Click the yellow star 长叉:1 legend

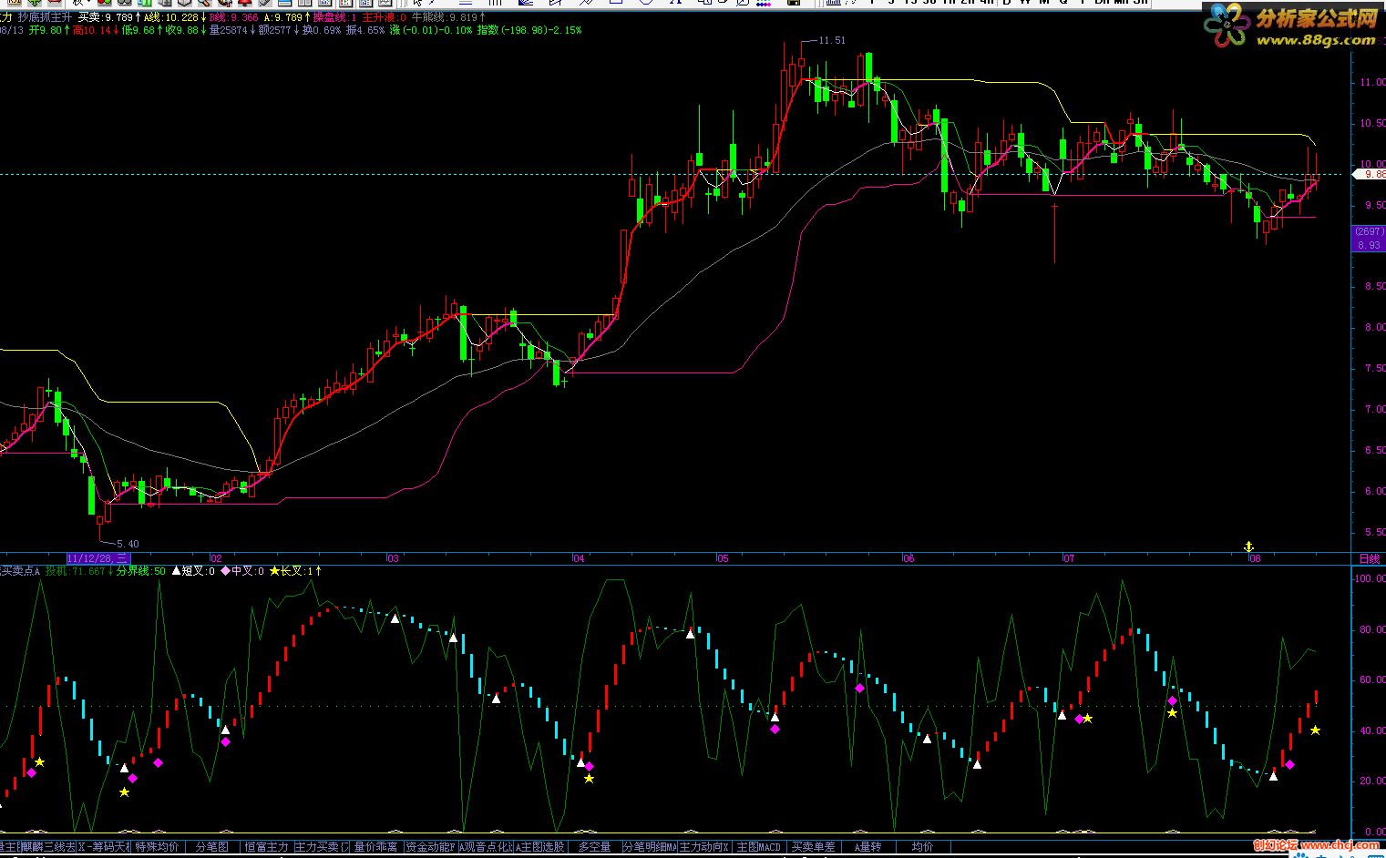tap(295, 571)
